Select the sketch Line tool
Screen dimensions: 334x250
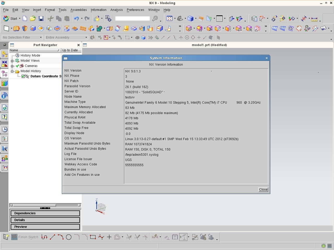tap(52, 237)
